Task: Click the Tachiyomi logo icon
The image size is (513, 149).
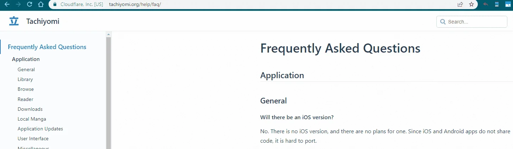Action: tap(14, 21)
